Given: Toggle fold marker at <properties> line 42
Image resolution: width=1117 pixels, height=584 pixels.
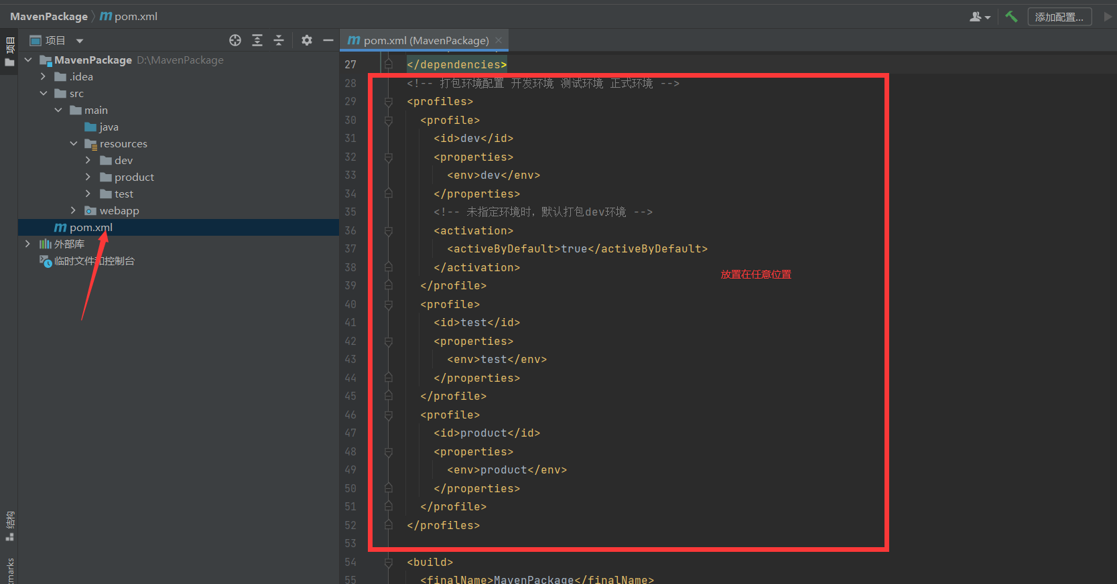Looking at the screenshot, I should 388,342.
